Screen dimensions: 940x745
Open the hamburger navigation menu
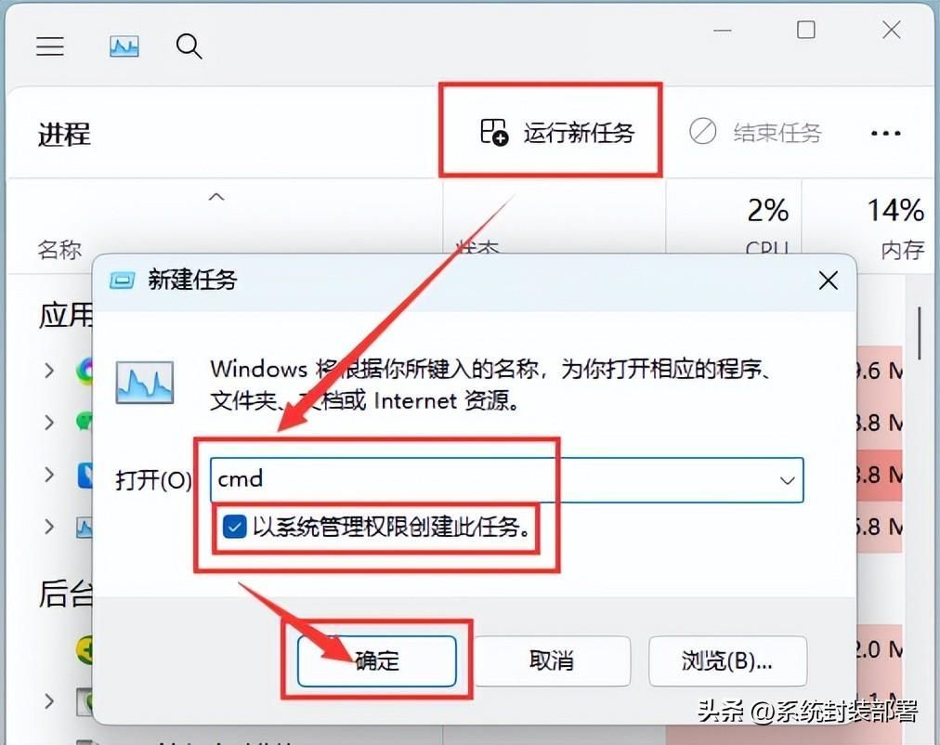tap(50, 46)
